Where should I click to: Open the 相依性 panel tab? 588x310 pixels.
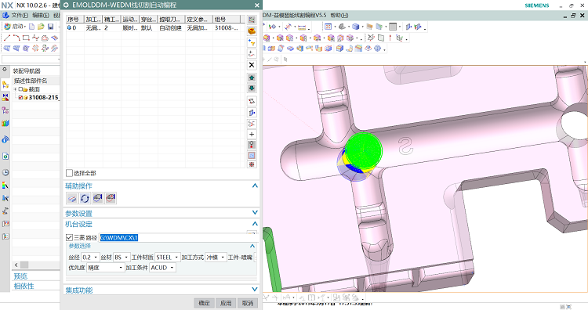point(24,286)
